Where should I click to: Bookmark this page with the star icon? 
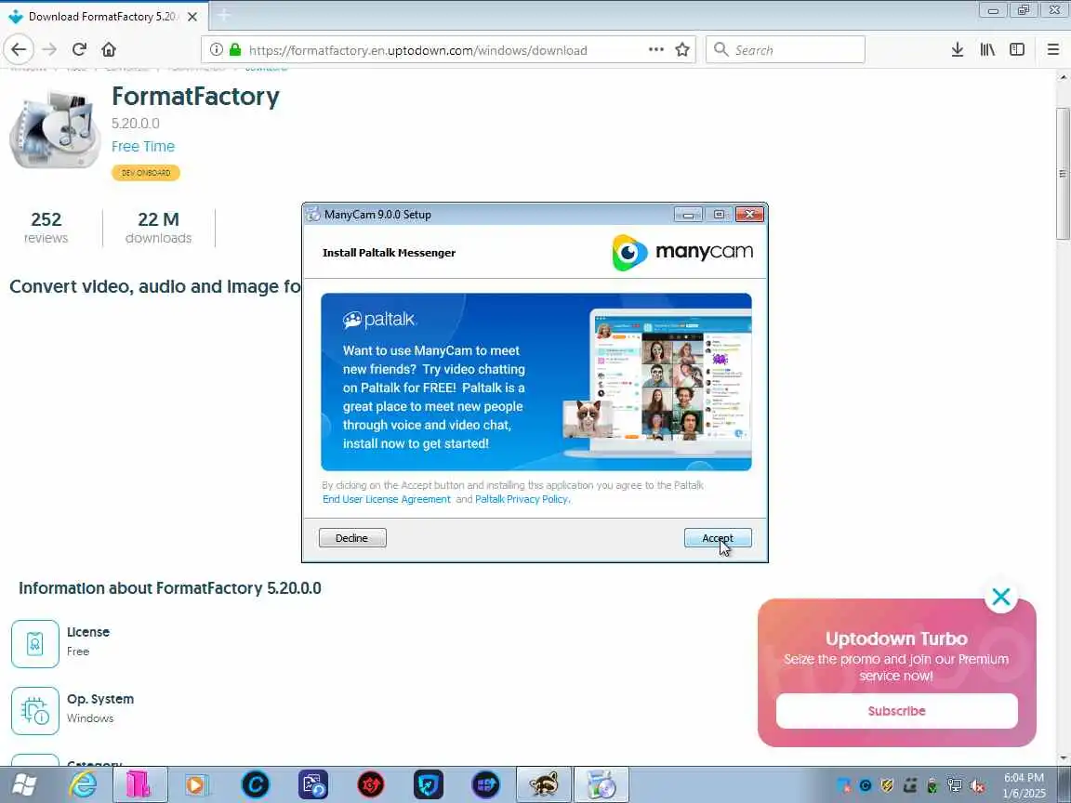[681, 49]
